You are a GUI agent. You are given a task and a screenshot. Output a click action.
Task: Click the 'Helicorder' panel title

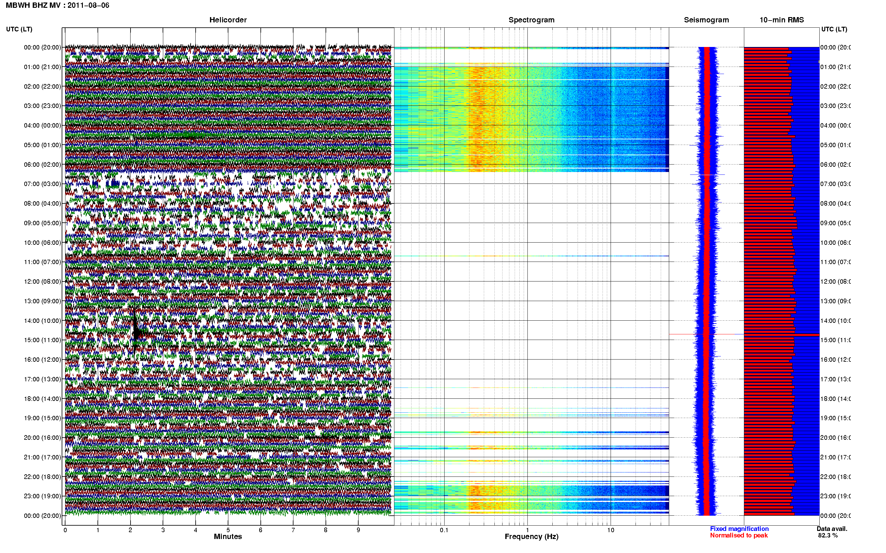pos(228,20)
